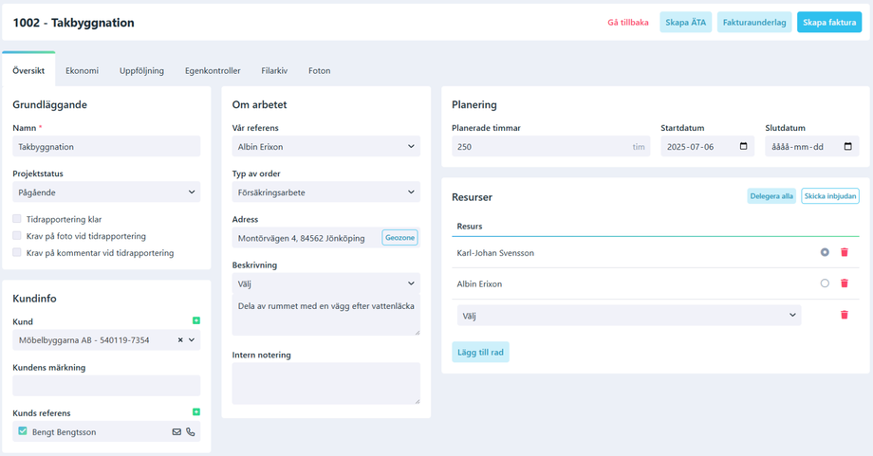Open calendar picker for Startdatum
The image size is (873, 456).
click(x=744, y=147)
